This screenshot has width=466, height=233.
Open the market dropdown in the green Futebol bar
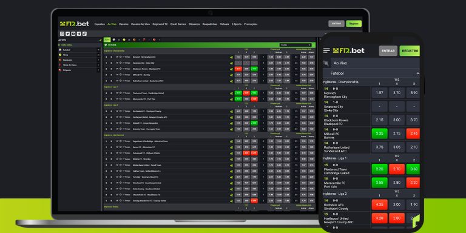coord(295,45)
